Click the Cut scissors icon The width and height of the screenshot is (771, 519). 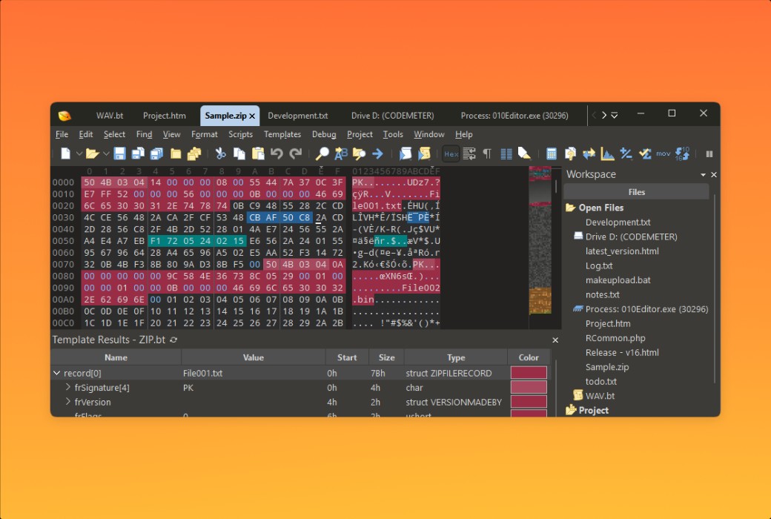tap(220, 153)
